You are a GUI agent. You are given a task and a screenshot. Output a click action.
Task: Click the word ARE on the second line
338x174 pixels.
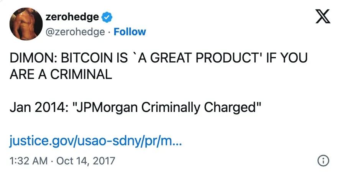[23, 74]
